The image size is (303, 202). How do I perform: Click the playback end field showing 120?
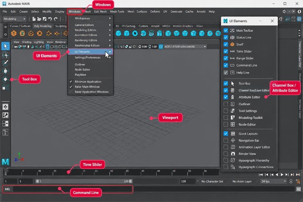click(x=187, y=181)
